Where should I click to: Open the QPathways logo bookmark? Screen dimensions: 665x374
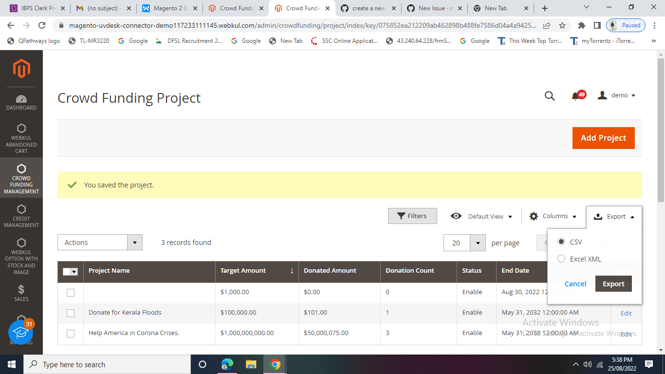click(34, 41)
